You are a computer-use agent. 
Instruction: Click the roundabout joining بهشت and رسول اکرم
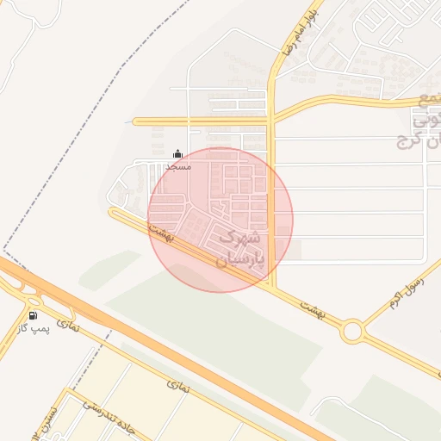[x=352, y=331]
